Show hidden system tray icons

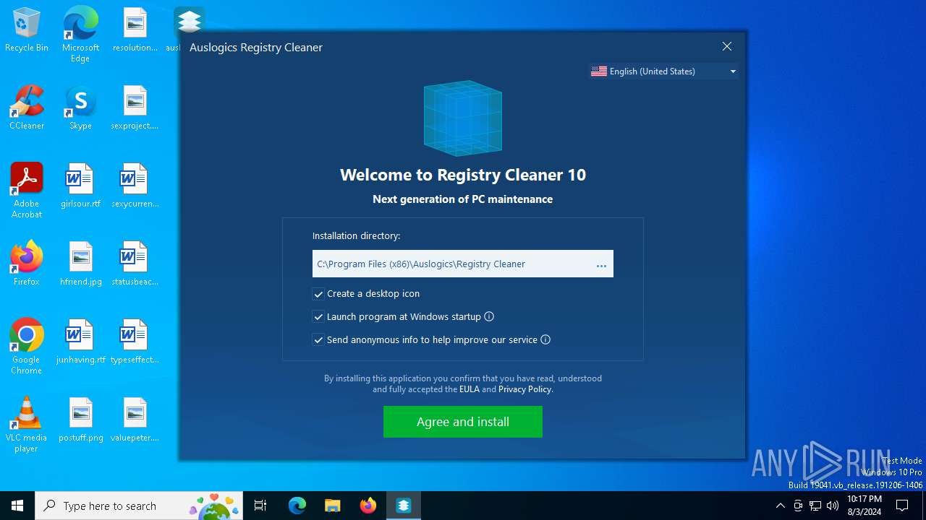pyautogui.click(x=780, y=506)
